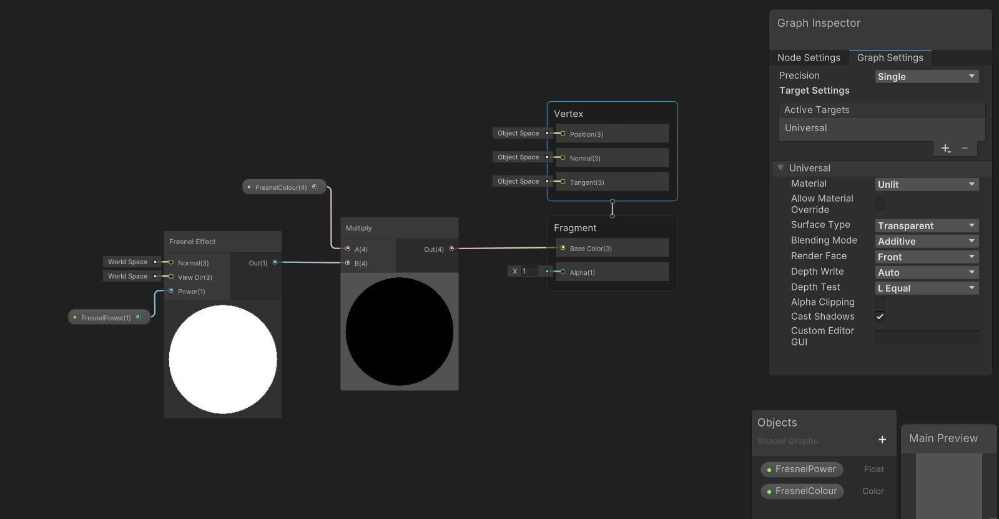Add a new active target with plus icon
This screenshot has width=999, height=519.
[x=945, y=148]
